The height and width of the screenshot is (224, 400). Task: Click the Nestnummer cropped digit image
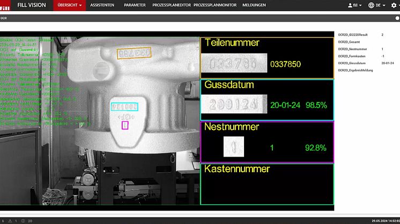(x=233, y=146)
